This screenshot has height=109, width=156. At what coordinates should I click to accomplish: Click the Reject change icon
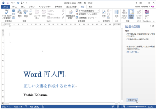tap(108, 11)
